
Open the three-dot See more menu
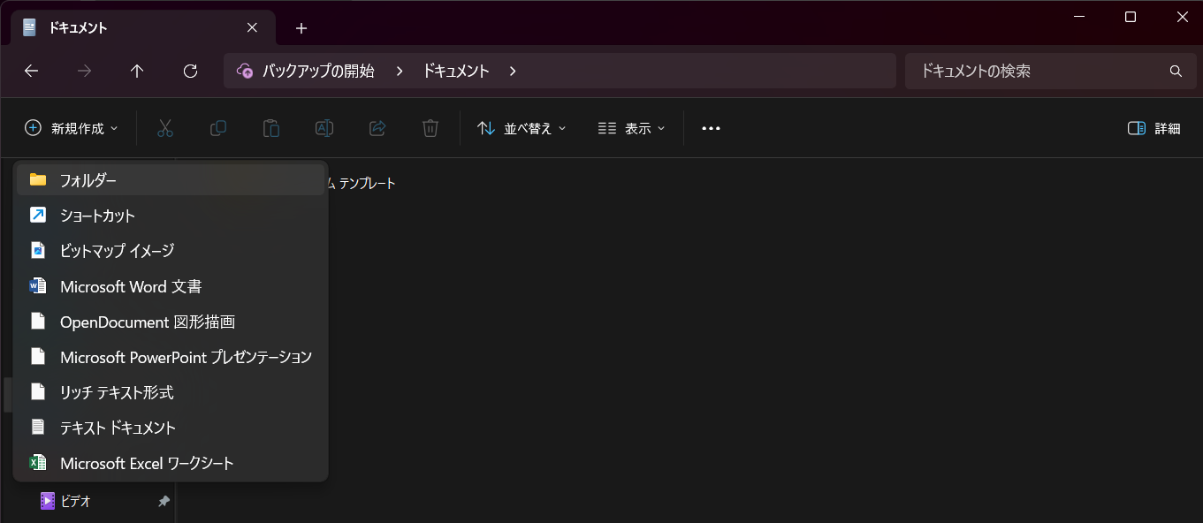(x=711, y=128)
